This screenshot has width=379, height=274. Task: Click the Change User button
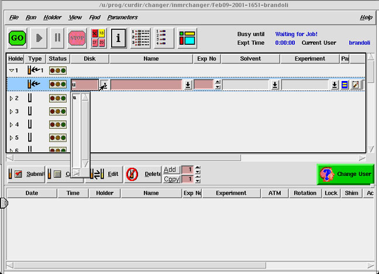coord(345,174)
